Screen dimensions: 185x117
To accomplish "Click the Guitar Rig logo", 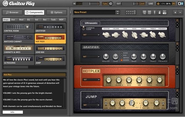I will [18, 3].
